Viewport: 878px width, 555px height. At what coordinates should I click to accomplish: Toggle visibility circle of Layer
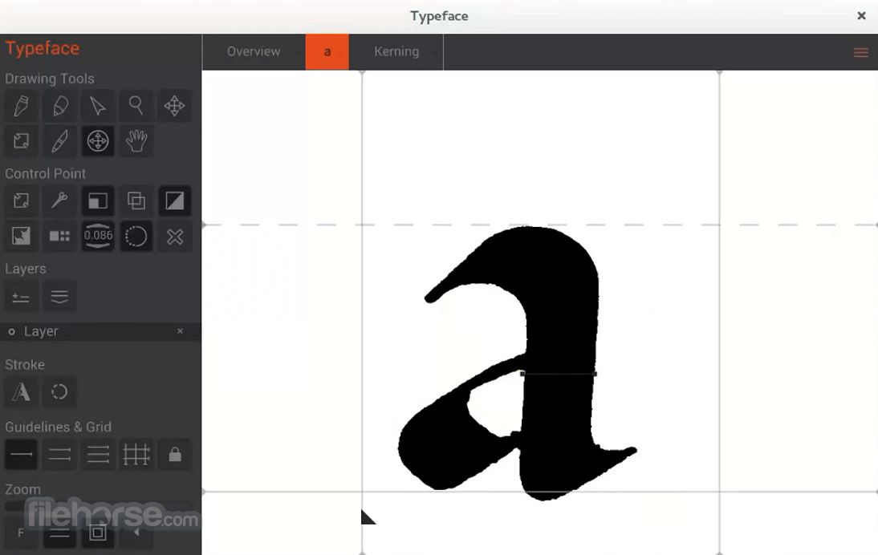click(x=11, y=332)
